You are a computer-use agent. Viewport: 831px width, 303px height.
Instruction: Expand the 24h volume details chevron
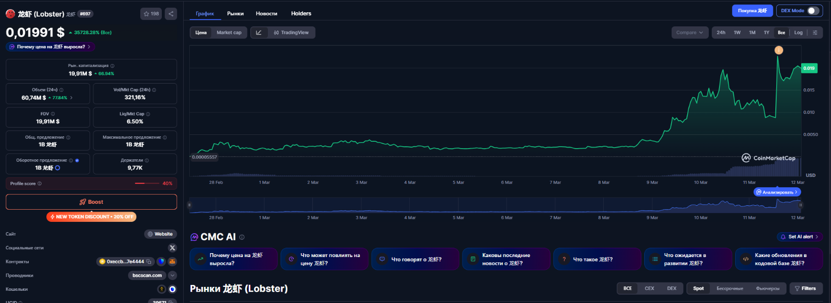click(x=71, y=98)
